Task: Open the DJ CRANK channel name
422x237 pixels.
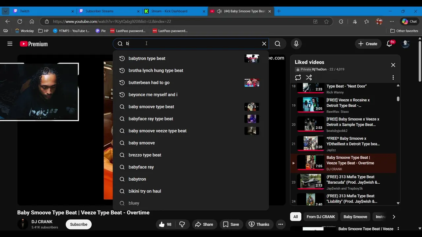Action: tap(42, 222)
